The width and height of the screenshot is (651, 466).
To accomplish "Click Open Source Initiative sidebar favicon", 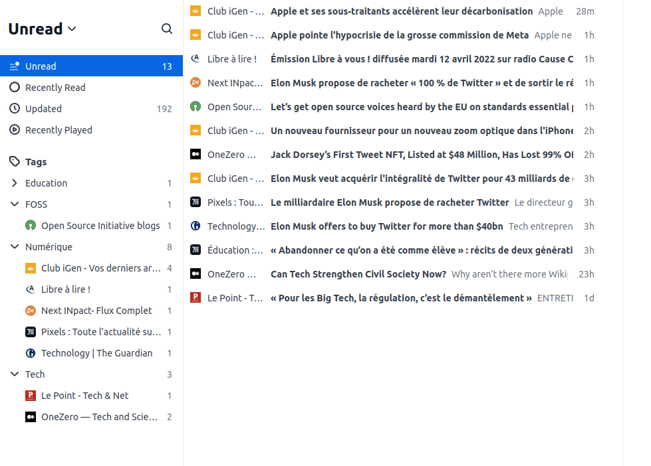I will [31, 226].
